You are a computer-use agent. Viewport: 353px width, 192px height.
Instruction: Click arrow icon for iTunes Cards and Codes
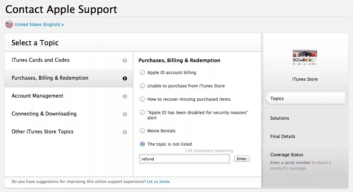pyautogui.click(x=125, y=60)
